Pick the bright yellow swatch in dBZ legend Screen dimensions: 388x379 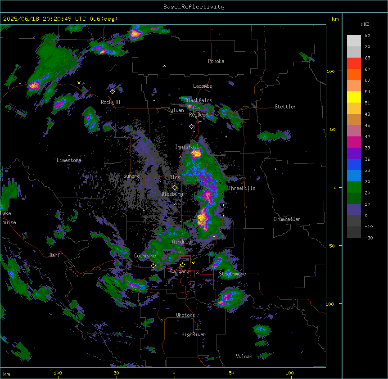click(x=354, y=97)
